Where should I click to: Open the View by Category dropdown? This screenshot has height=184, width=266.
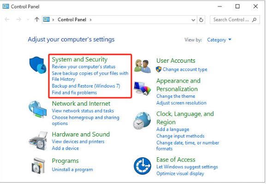point(219,40)
